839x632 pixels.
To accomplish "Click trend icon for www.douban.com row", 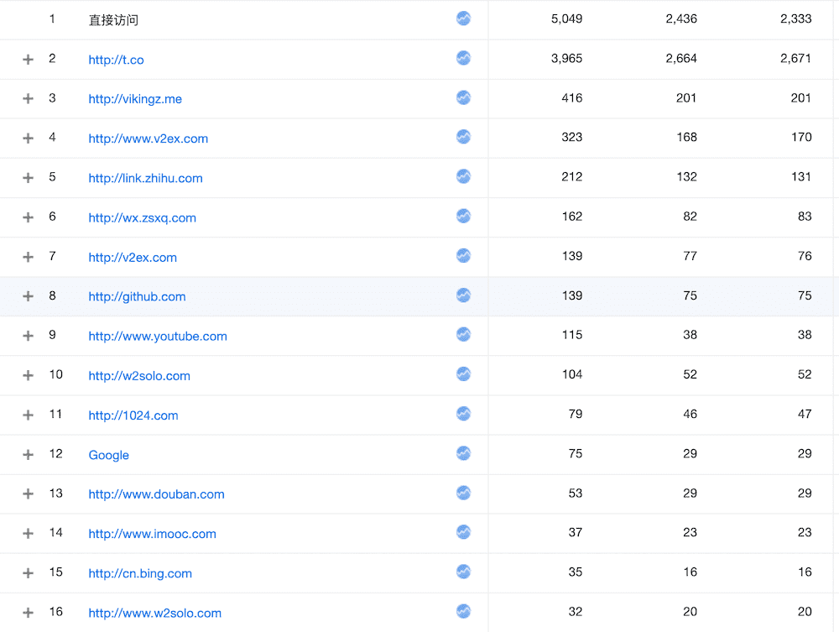I will click(463, 493).
